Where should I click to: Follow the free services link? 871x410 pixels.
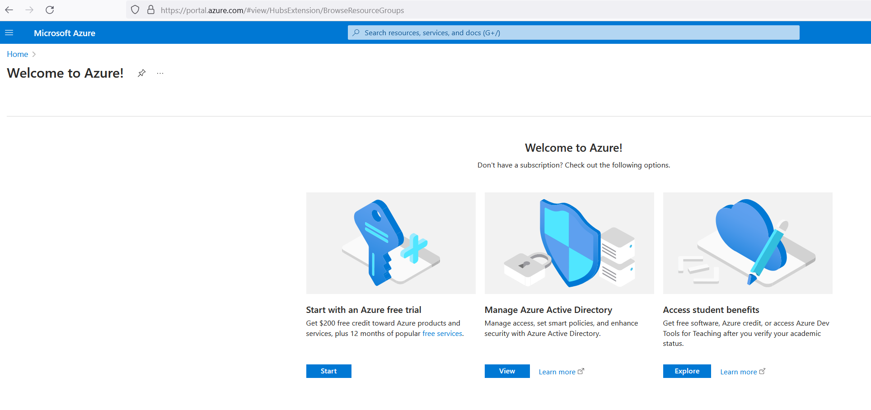click(x=442, y=334)
